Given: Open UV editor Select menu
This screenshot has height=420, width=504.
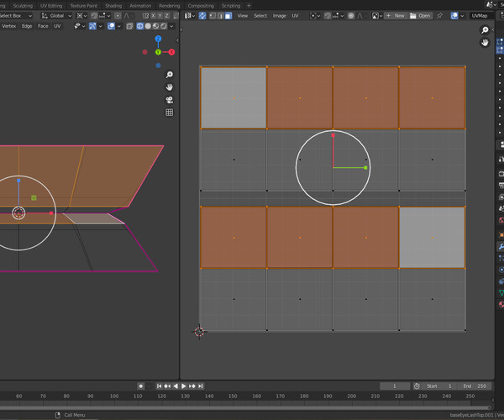Looking at the screenshot, I should tap(260, 16).
